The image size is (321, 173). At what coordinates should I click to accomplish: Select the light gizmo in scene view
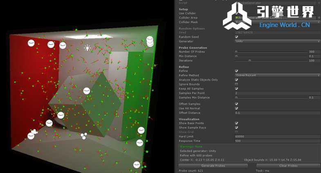(x=87, y=48)
